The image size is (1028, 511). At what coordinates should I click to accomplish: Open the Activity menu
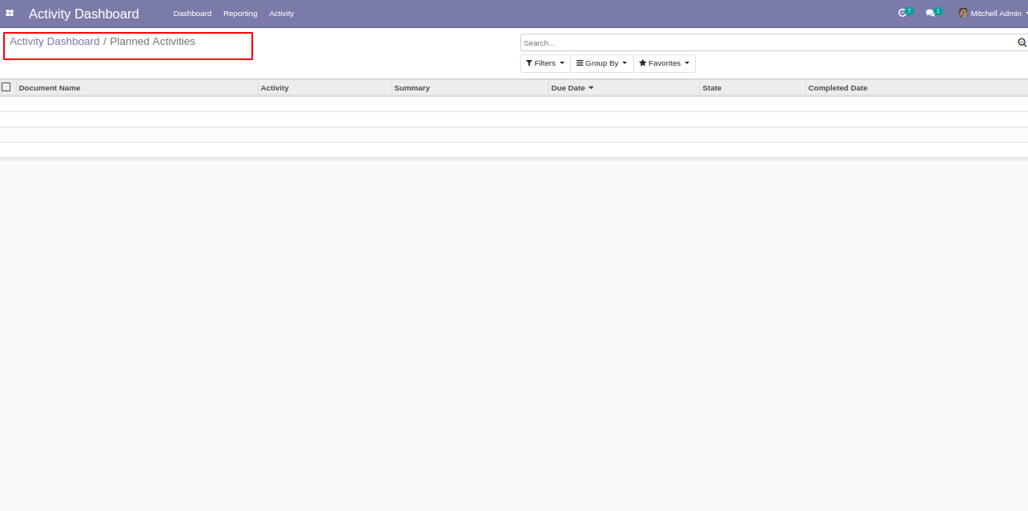[x=281, y=14]
